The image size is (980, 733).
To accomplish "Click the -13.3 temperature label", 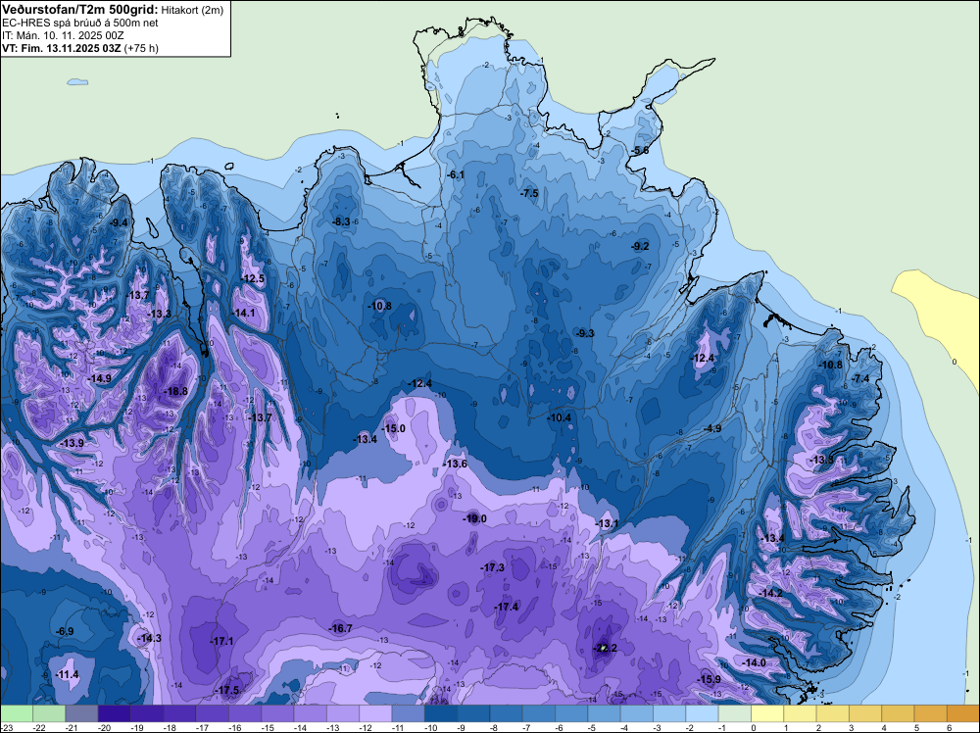I will click(x=159, y=314).
